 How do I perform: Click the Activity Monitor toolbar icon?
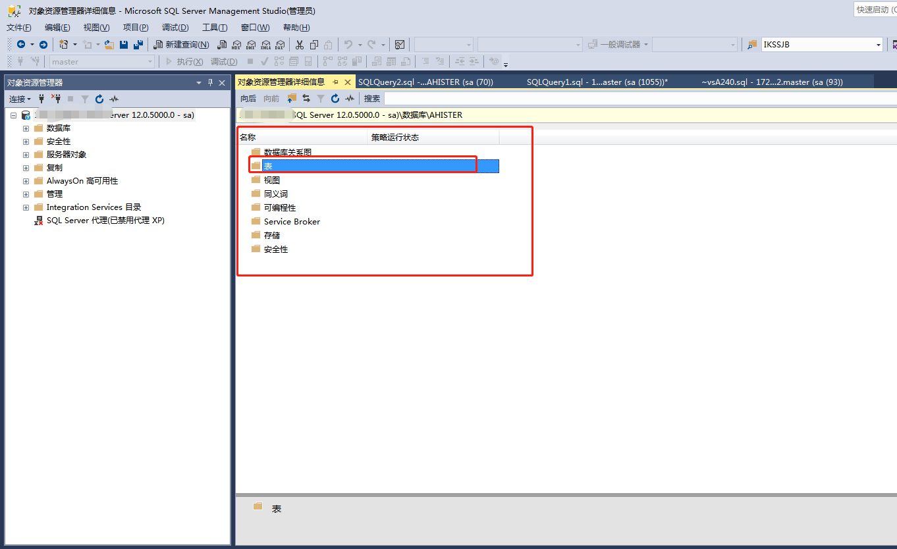400,44
